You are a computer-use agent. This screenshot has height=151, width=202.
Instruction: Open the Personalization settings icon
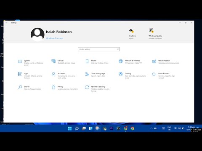154,61
